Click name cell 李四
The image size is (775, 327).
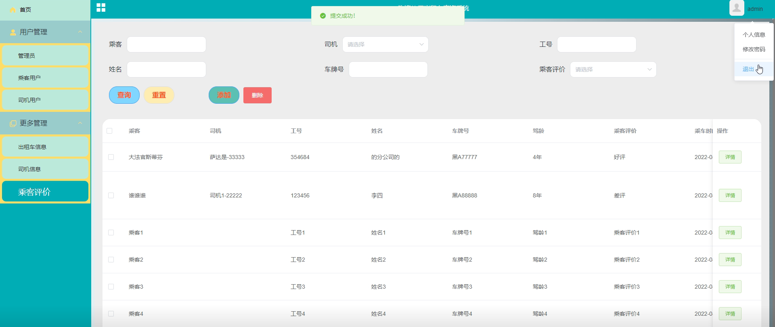coord(377,195)
